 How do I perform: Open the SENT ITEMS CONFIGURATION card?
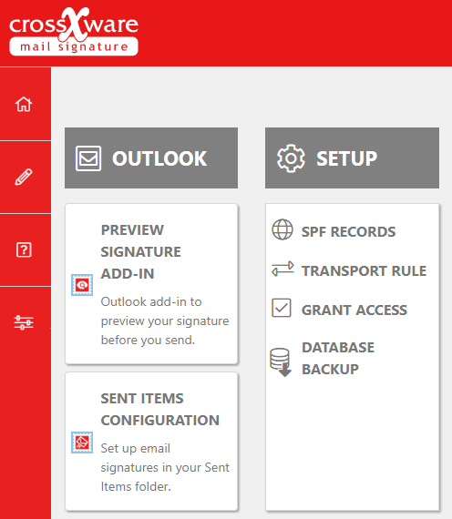tap(151, 442)
